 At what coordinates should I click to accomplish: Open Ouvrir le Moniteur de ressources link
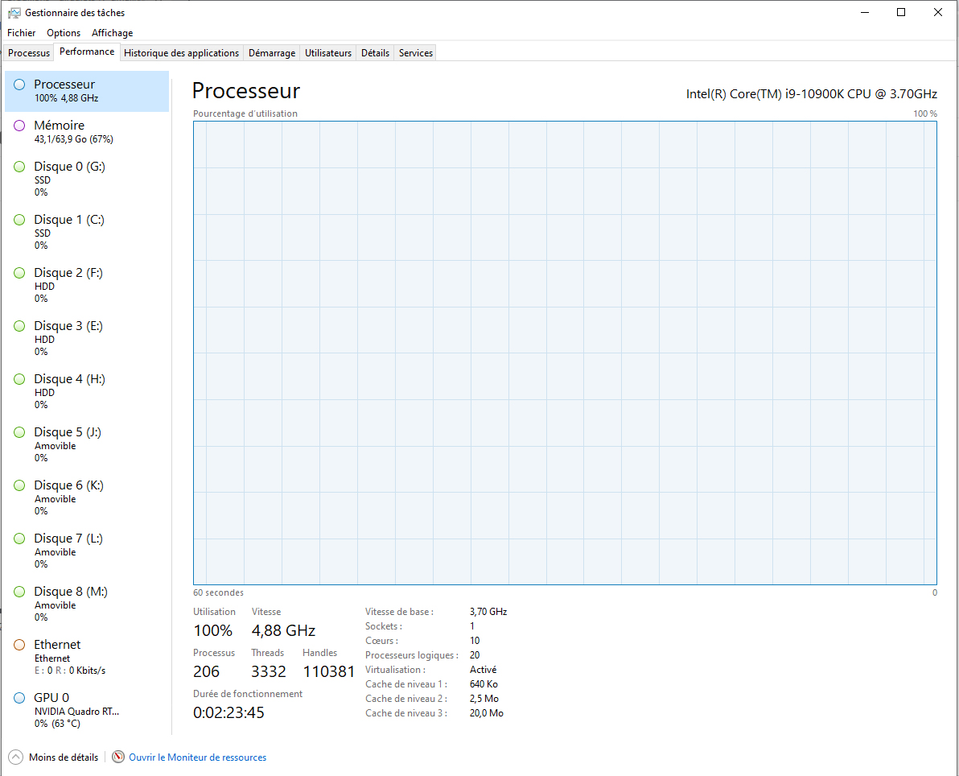pos(197,757)
